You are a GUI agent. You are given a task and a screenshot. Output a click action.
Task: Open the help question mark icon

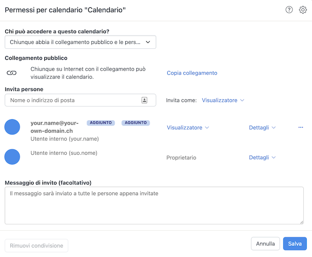289,10
